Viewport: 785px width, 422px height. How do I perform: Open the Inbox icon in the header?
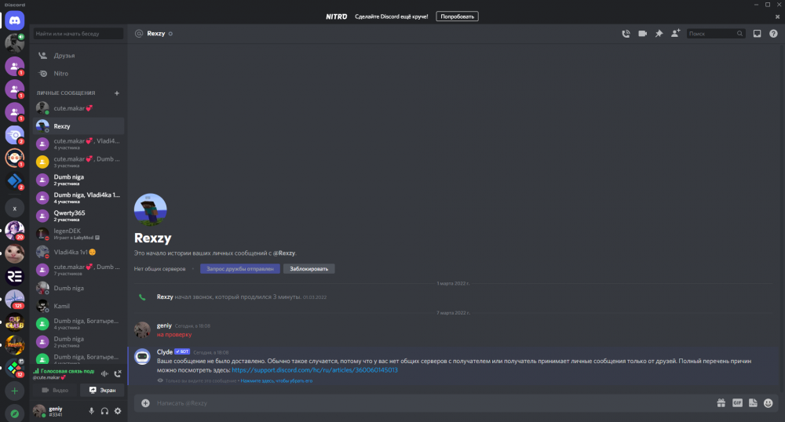click(757, 34)
